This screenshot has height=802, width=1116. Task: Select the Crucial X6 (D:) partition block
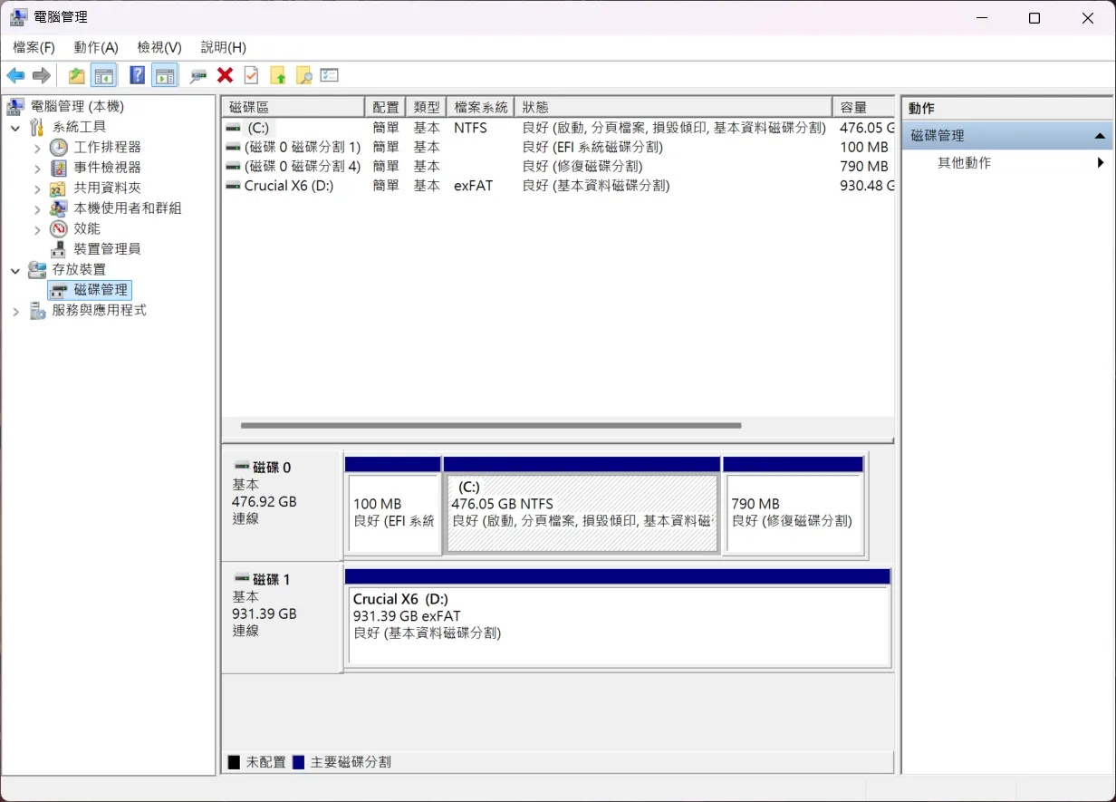click(x=618, y=625)
